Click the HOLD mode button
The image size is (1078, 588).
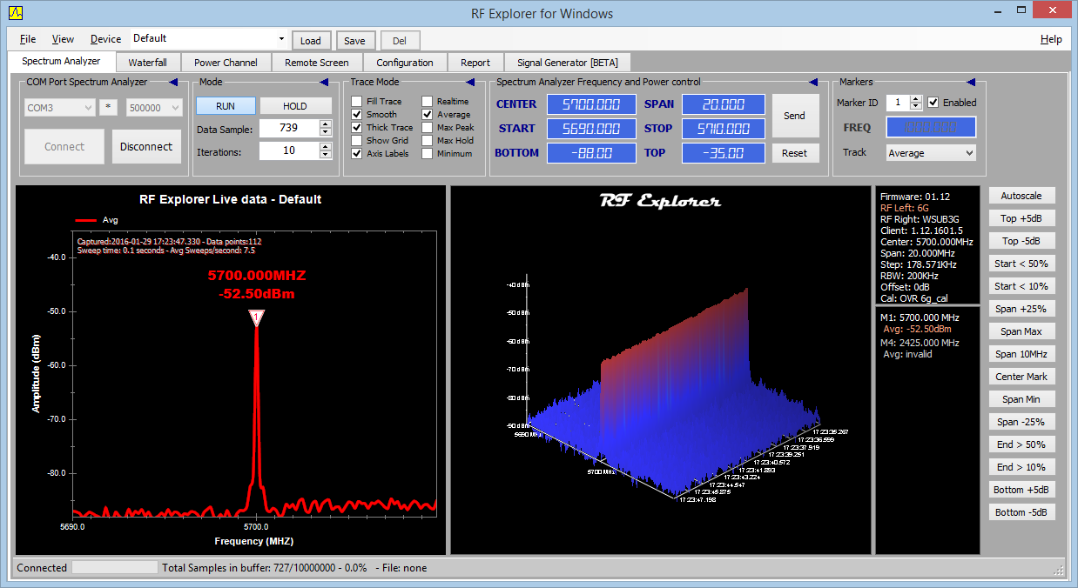point(295,106)
